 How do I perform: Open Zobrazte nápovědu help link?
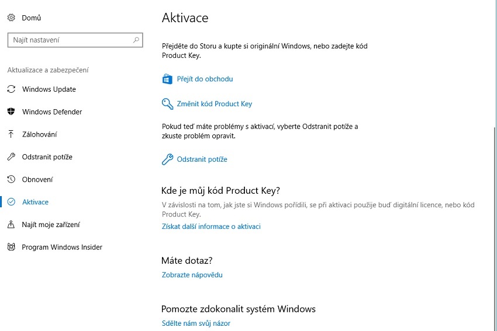point(192,275)
